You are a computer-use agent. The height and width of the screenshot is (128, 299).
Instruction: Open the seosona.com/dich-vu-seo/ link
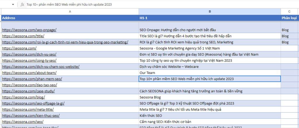point(29,54)
